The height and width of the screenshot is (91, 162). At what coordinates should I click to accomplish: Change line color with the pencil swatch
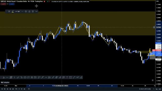coord(13,11)
